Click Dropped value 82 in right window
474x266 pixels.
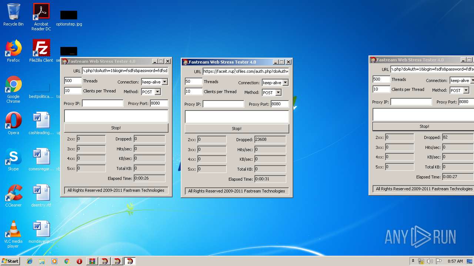tap(458, 137)
